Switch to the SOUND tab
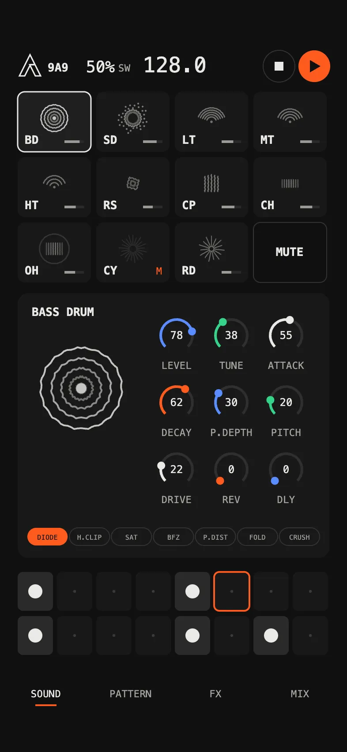 pyautogui.click(x=46, y=694)
